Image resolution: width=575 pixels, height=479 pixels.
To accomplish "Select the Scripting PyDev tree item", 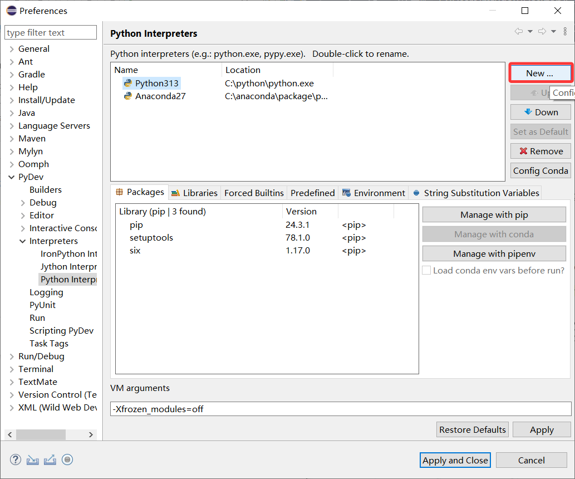I will 61,331.
